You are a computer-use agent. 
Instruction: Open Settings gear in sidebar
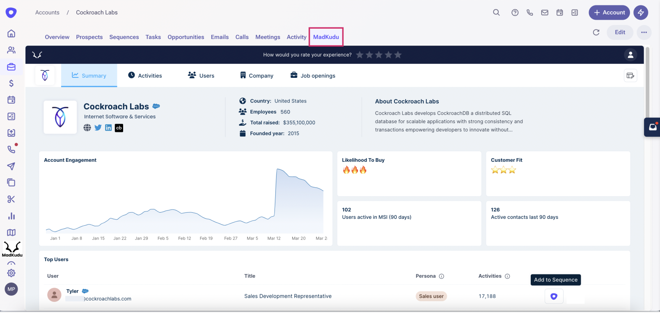coord(11,273)
